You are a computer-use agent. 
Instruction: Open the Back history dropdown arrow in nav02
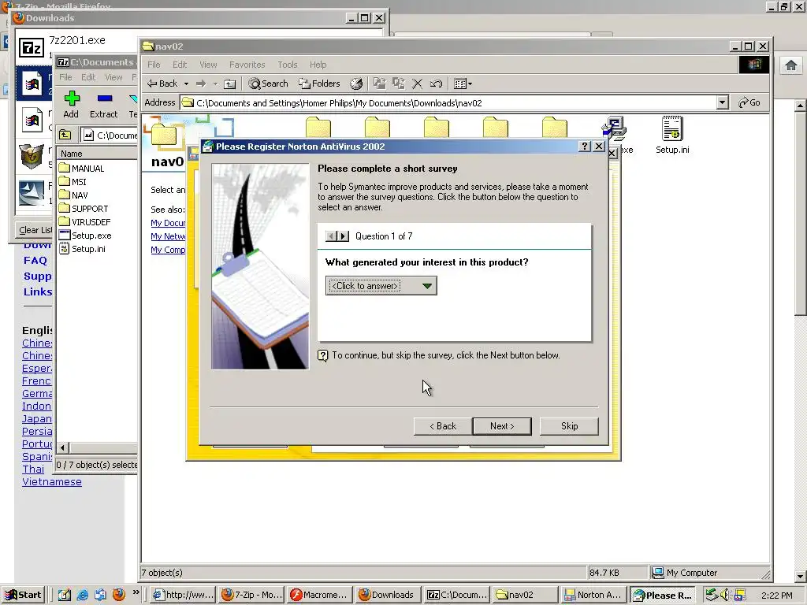186,84
